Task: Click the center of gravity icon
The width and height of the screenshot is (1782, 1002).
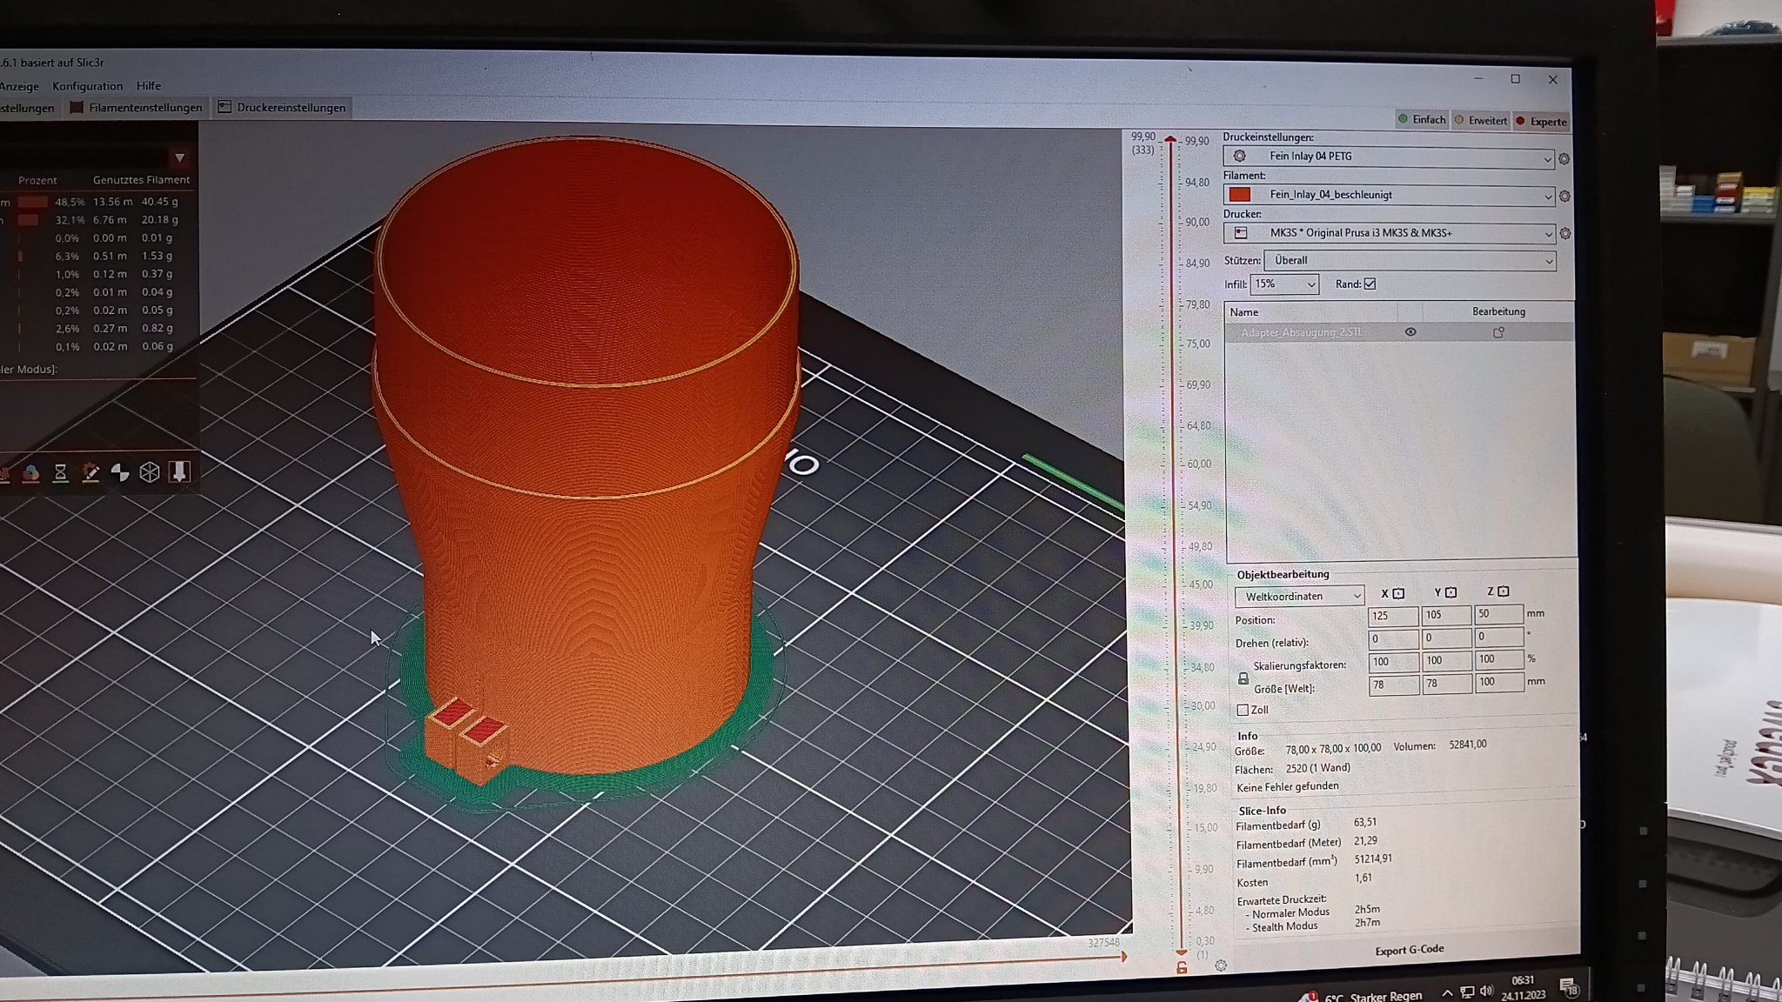Action: pos(120,472)
